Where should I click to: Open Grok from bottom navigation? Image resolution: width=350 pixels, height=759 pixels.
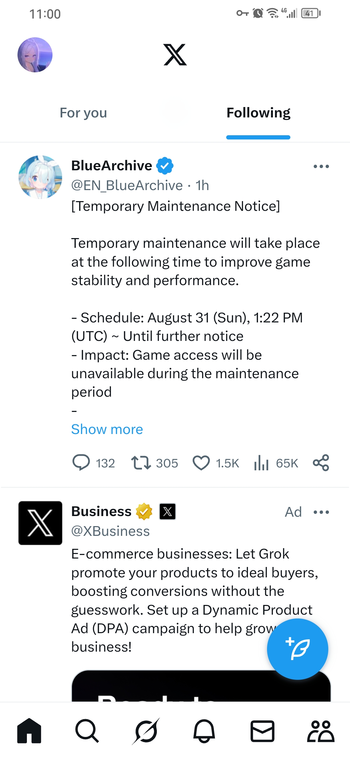[146, 731]
